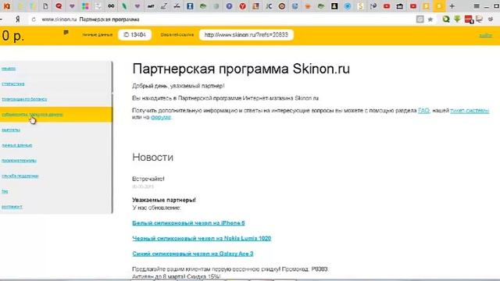500x281 pixels.
Task: Open the 'форуме' link
Action: tap(161, 117)
